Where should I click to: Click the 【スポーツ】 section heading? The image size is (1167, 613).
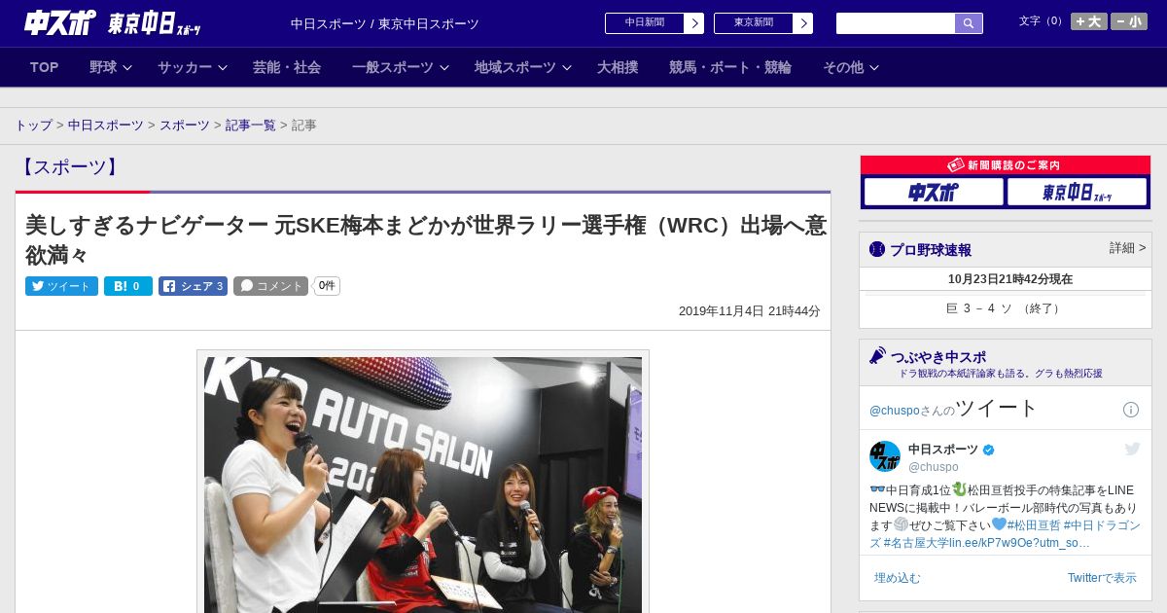(70, 166)
